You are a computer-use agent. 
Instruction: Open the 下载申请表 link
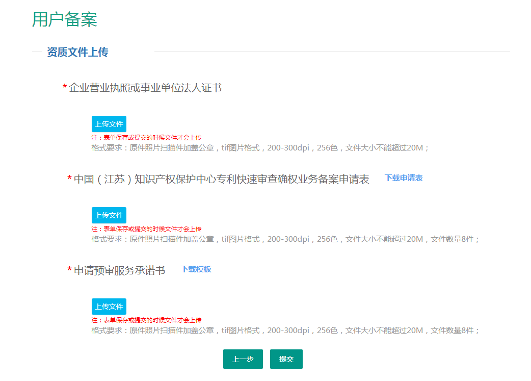pyautogui.click(x=404, y=178)
